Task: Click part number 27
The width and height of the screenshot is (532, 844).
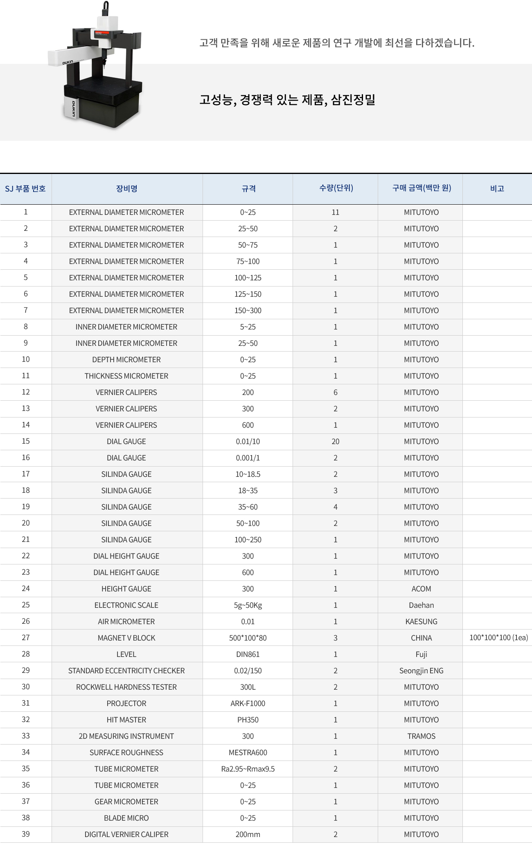Action: coord(26,638)
